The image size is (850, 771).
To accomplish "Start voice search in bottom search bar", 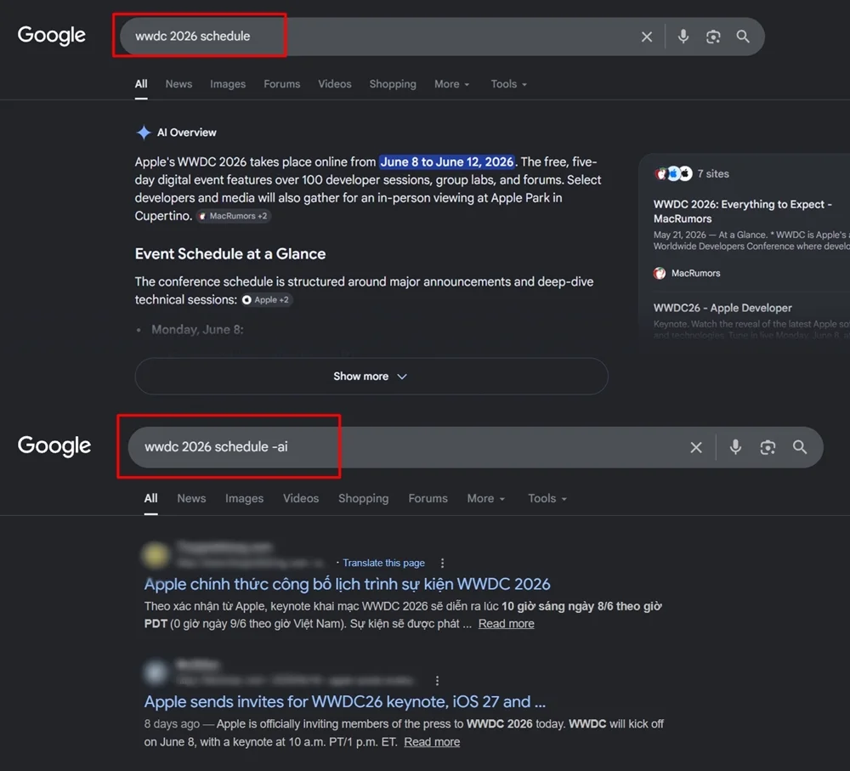I will (x=735, y=447).
